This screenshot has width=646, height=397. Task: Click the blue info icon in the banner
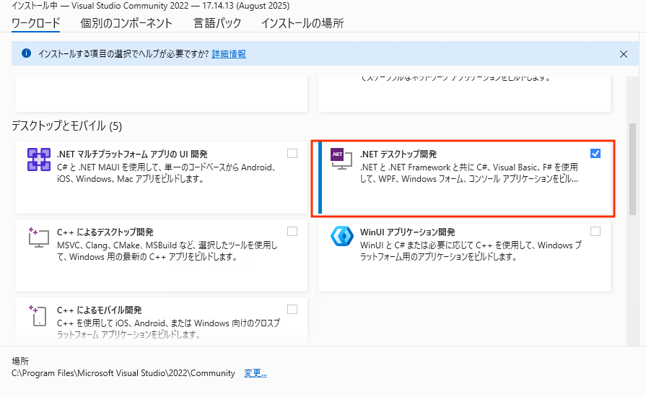(x=27, y=53)
